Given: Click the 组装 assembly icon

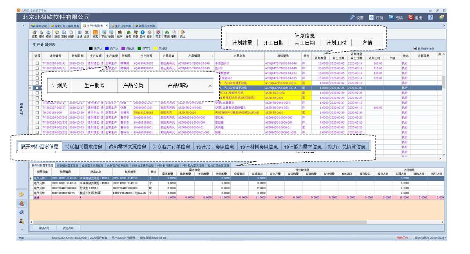Looking at the screenshot, I should click(x=136, y=34).
